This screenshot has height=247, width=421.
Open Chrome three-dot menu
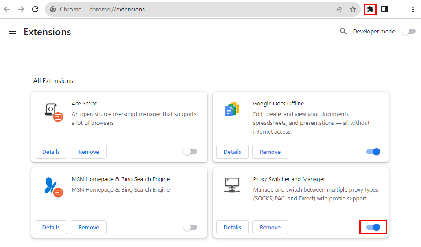coord(413,9)
